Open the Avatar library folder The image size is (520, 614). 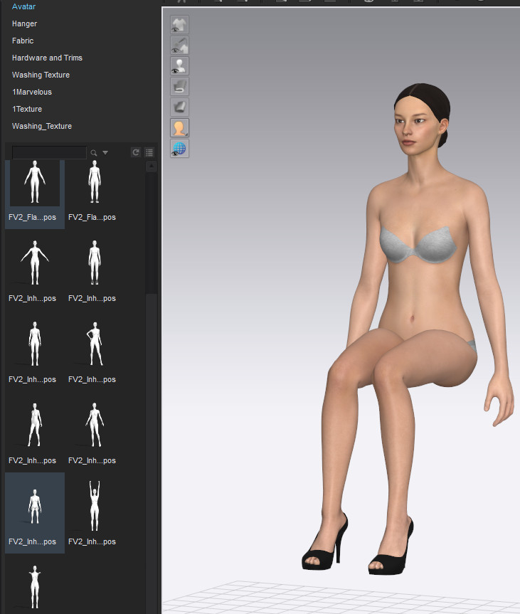(x=24, y=6)
